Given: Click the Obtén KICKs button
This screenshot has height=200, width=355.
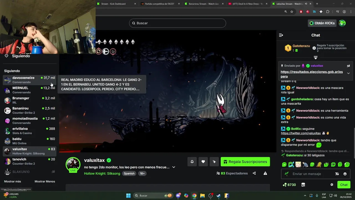Looking at the screenshot, I should [322, 23].
